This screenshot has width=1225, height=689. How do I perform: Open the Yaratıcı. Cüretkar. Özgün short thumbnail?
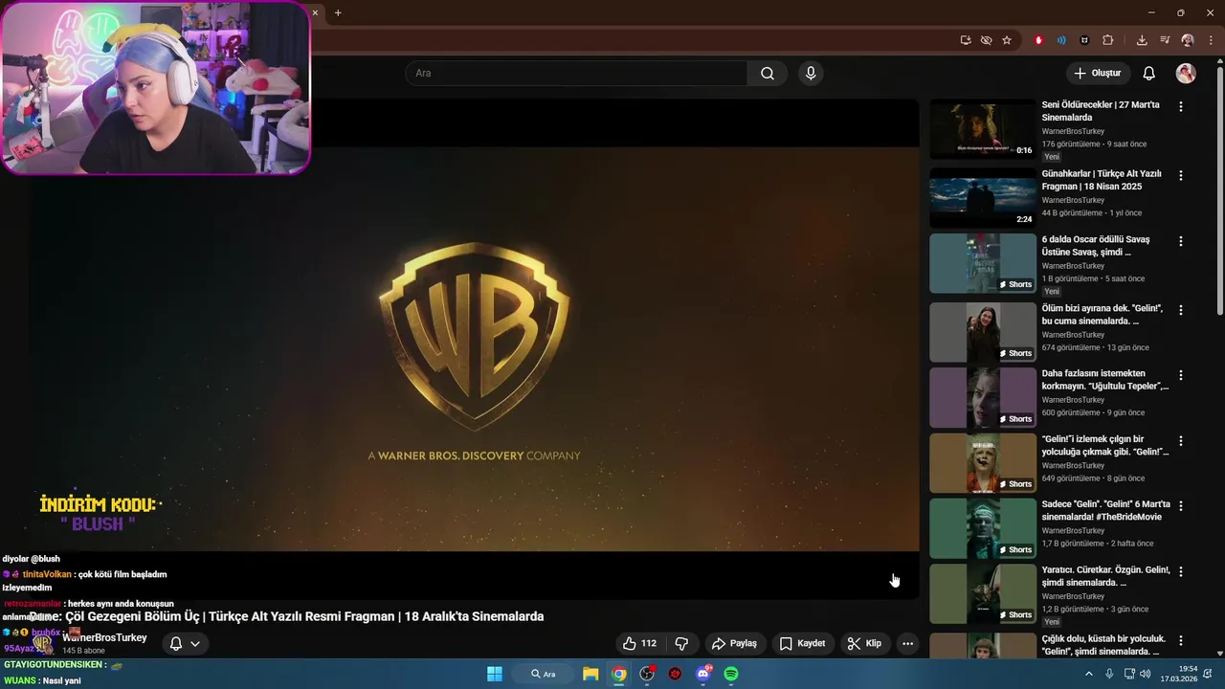coord(983,593)
